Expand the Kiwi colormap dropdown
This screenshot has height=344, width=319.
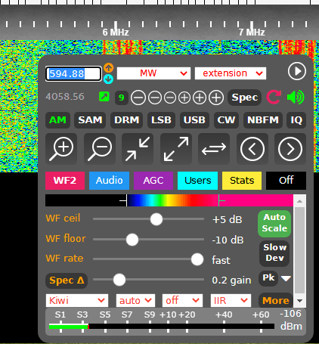pyautogui.click(x=77, y=300)
